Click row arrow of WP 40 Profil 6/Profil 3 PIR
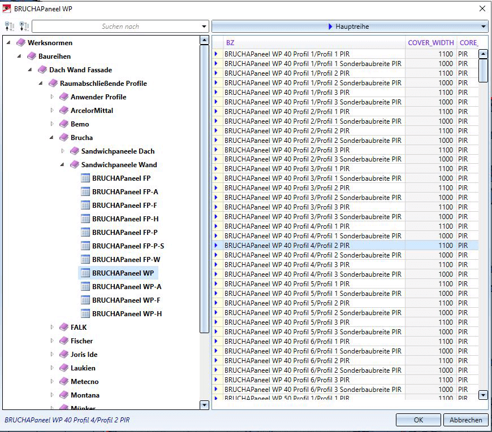 [216, 379]
